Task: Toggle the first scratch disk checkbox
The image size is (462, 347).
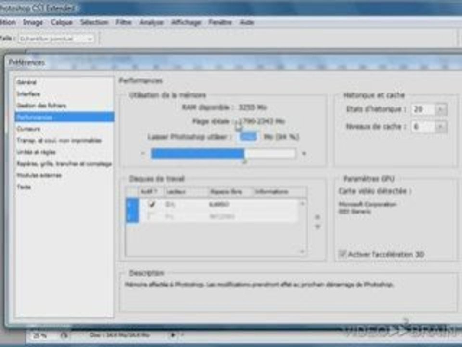Action: (152, 204)
